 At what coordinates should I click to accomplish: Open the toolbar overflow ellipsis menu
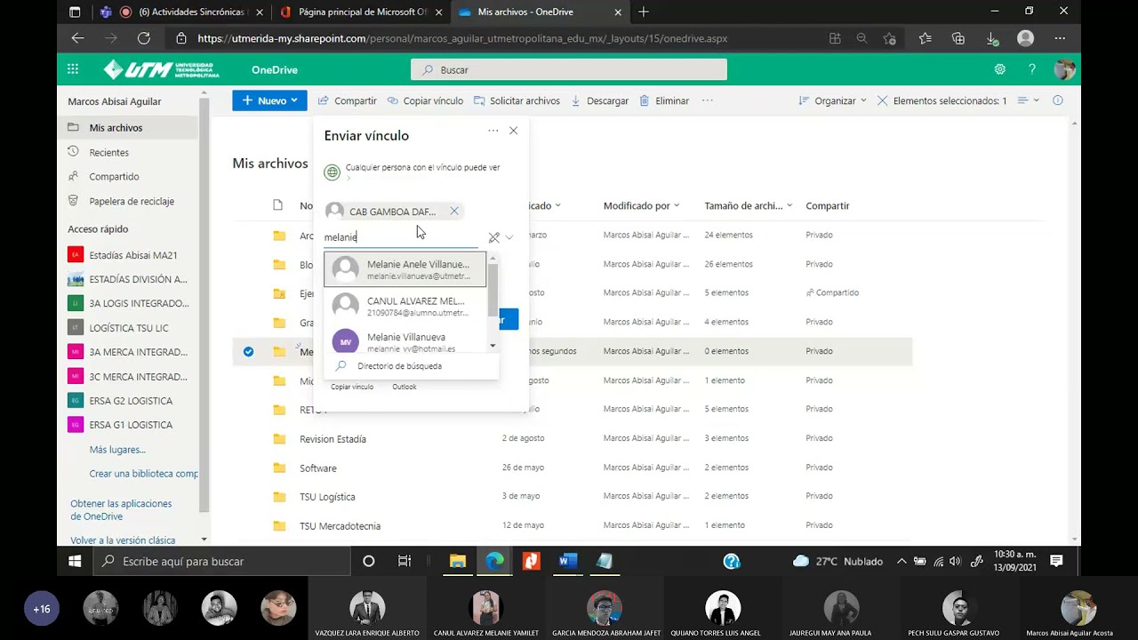(708, 100)
